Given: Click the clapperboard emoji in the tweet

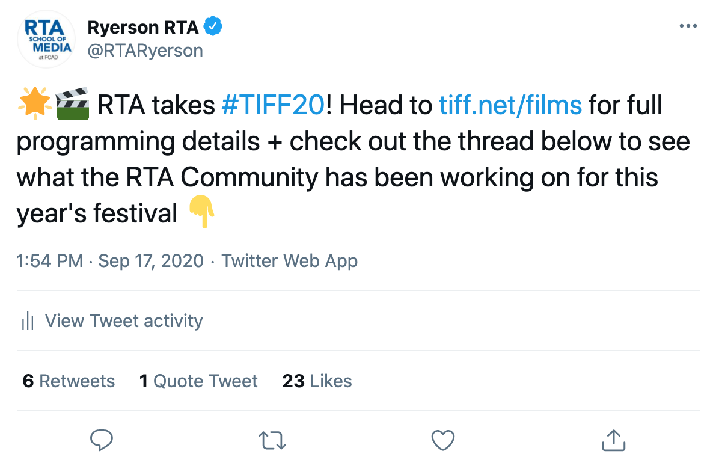Looking at the screenshot, I should (72, 105).
